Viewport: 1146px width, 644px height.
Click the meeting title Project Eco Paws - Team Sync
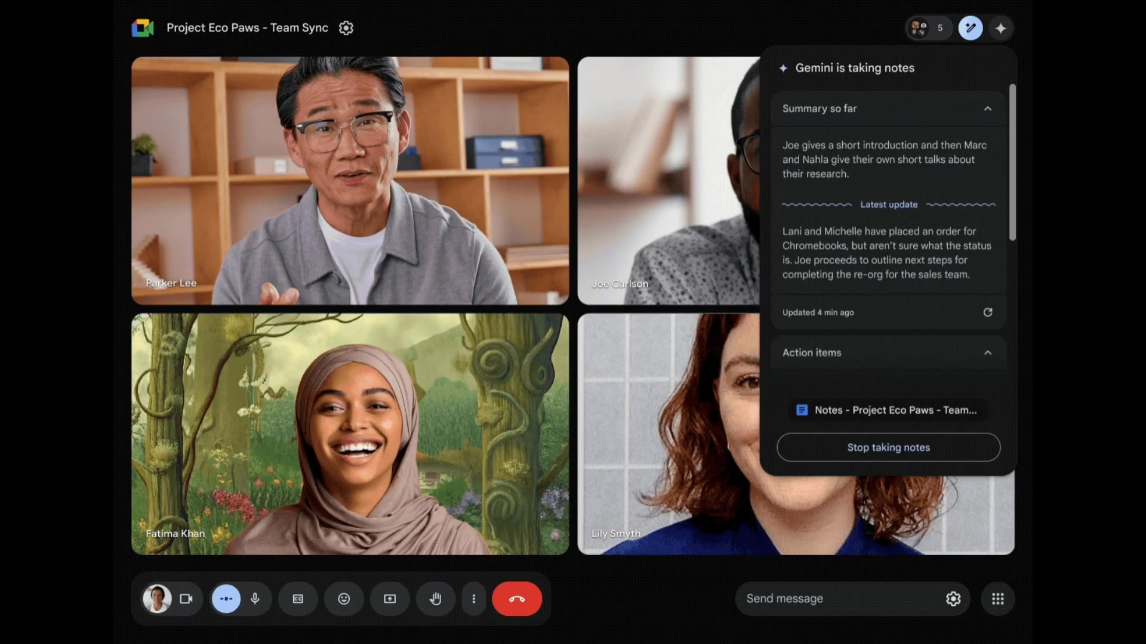tap(247, 28)
